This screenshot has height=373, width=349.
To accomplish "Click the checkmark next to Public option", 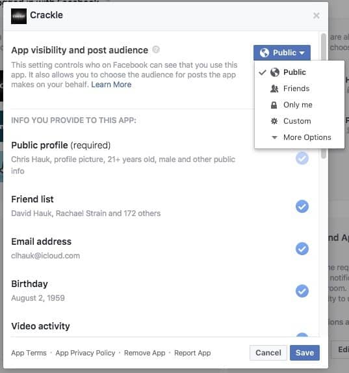I will click(263, 72).
